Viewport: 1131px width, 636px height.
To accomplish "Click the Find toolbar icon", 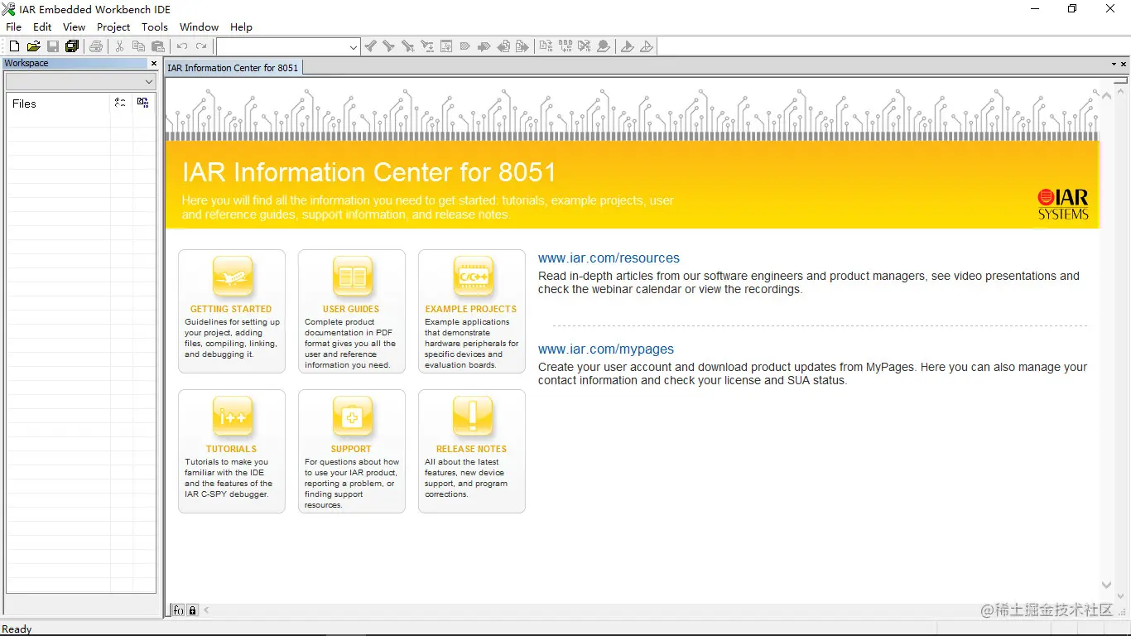I will [408, 46].
